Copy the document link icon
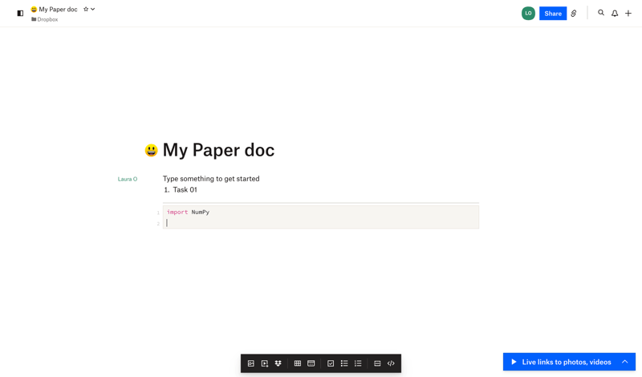Image resolution: width=642 pixels, height=377 pixels. [574, 13]
